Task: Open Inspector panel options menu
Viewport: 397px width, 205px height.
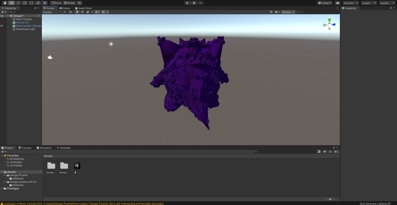Action: coord(394,8)
